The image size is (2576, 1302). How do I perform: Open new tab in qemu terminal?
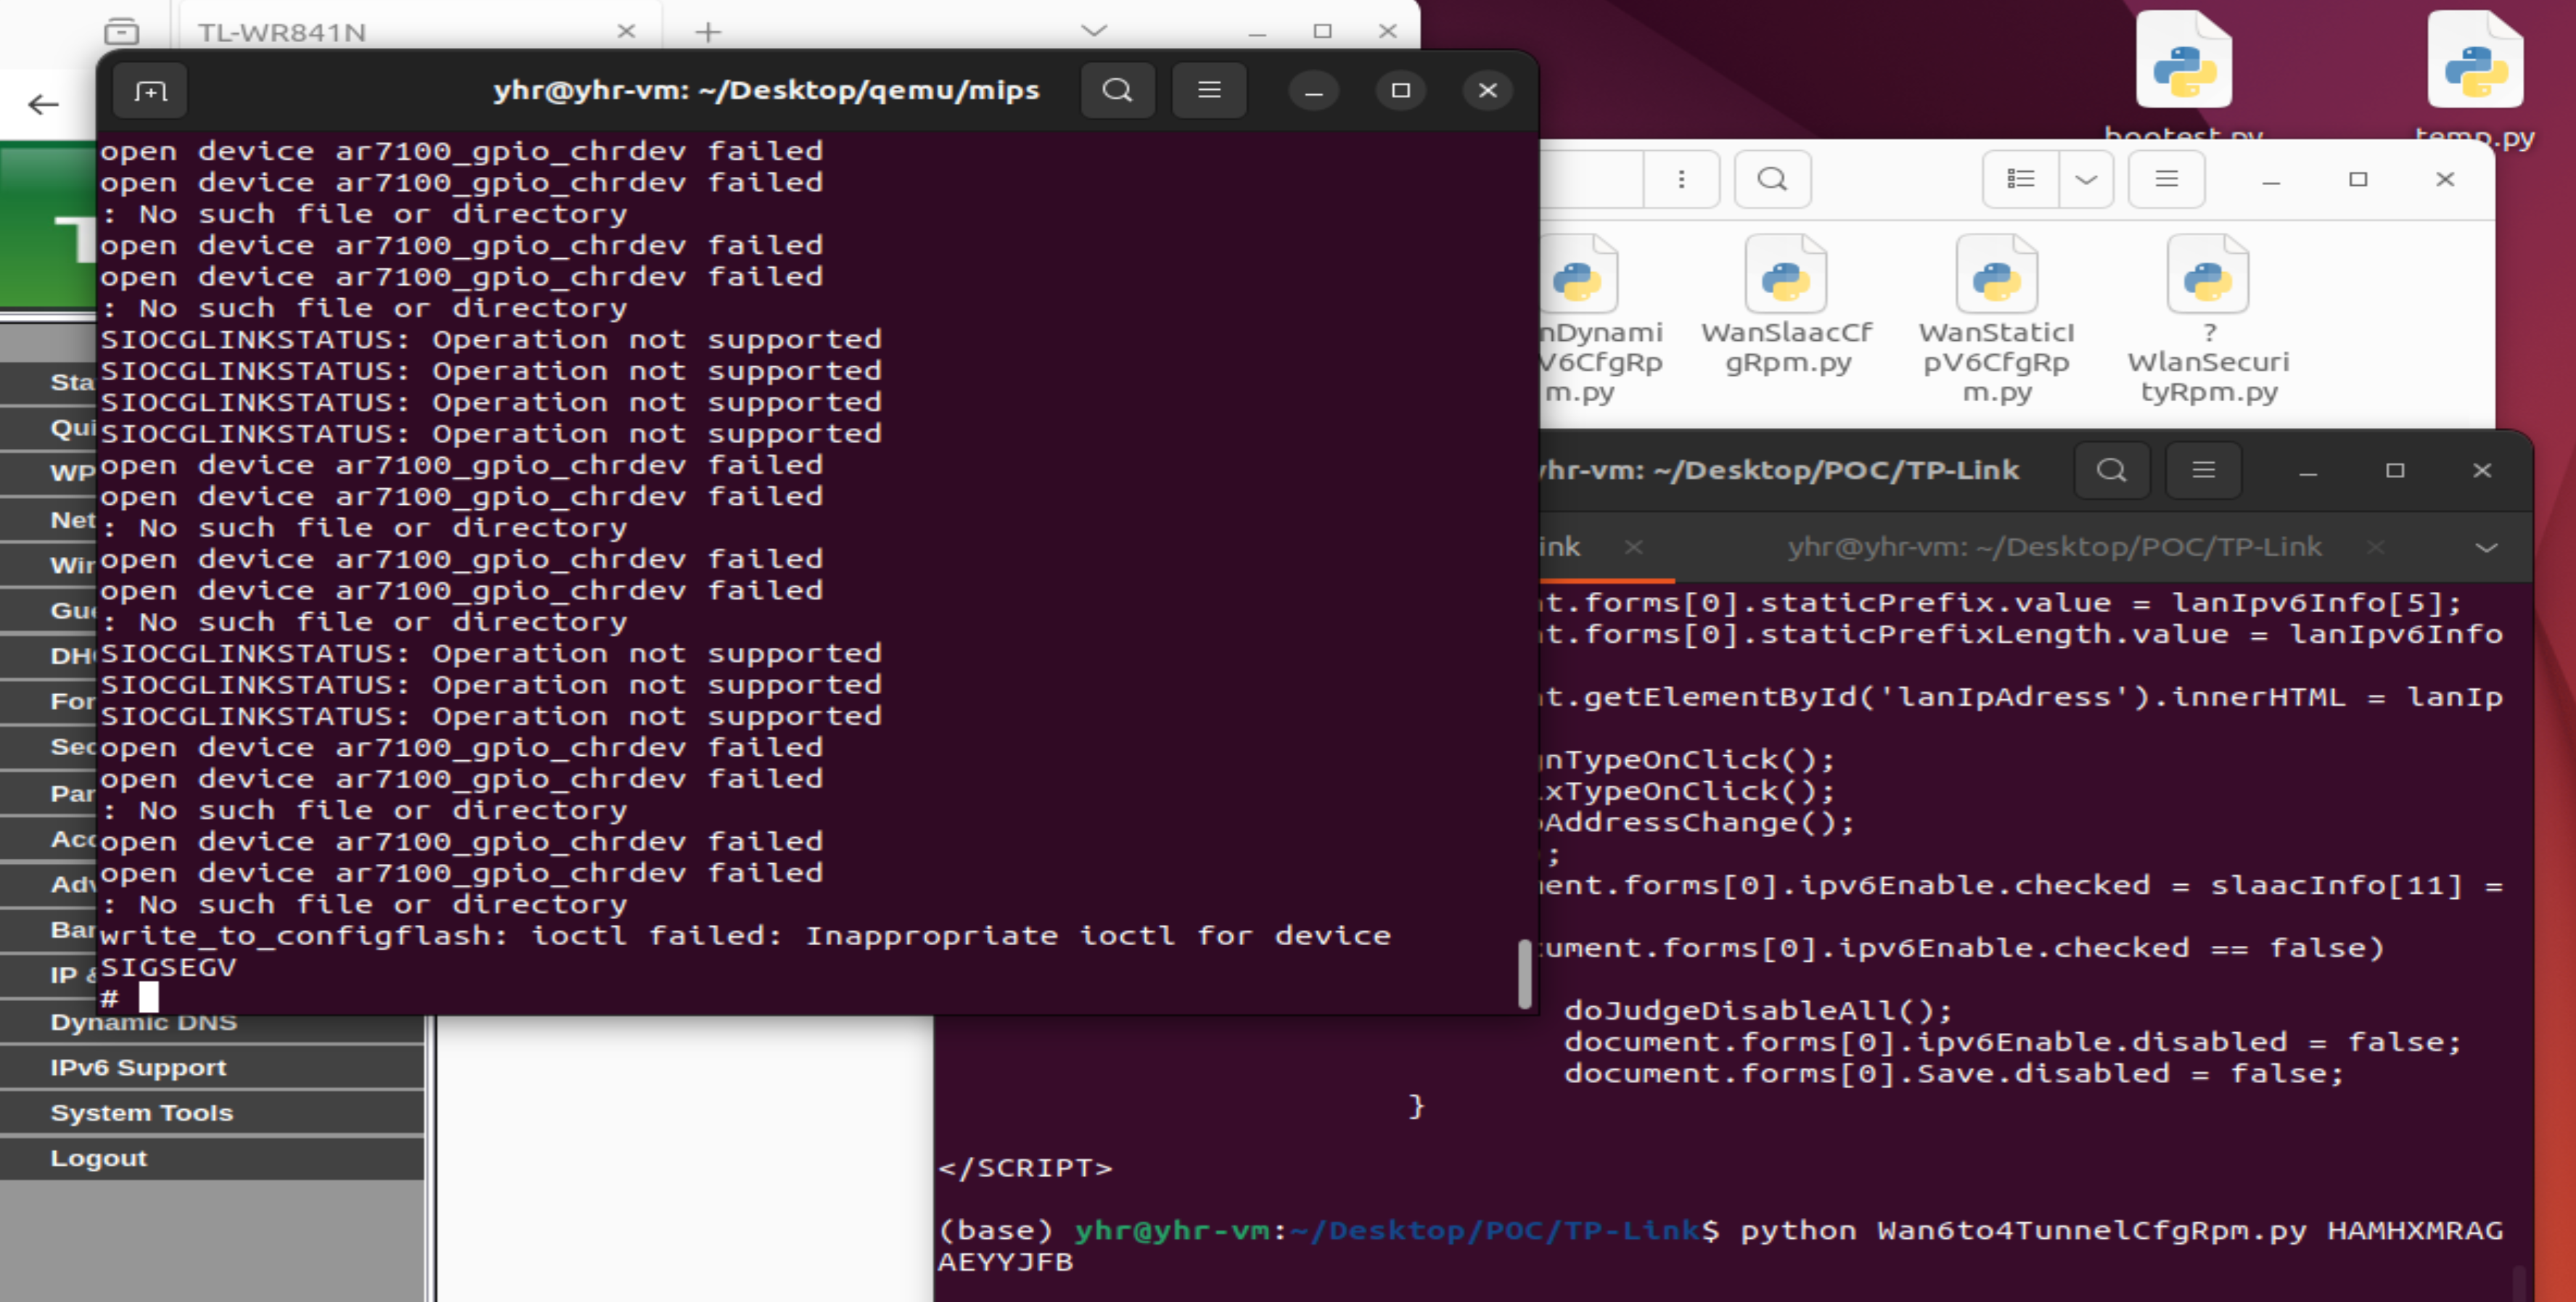pos(151,92)
